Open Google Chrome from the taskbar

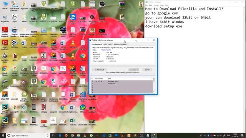72,135
